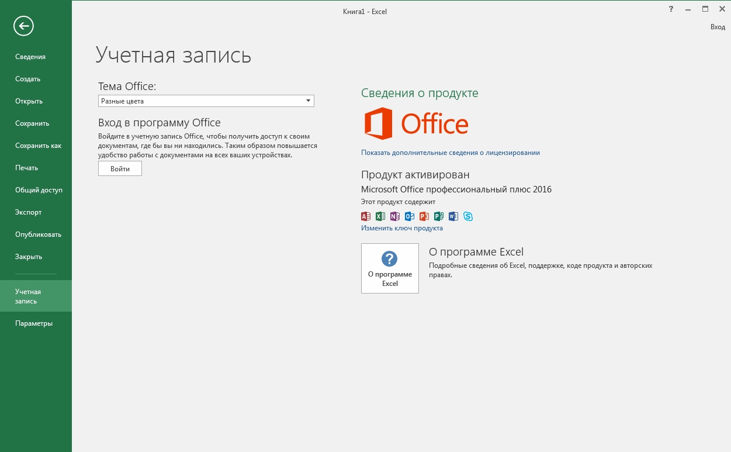This screenshot has height=452, width=731.
Task: Click the Книга1 - Excel window title
Action: tap(365, 12)
